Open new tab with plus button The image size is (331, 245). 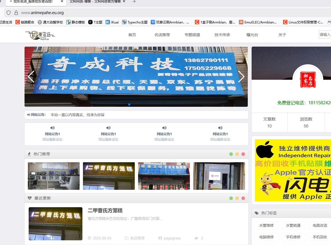pos(134,2)
